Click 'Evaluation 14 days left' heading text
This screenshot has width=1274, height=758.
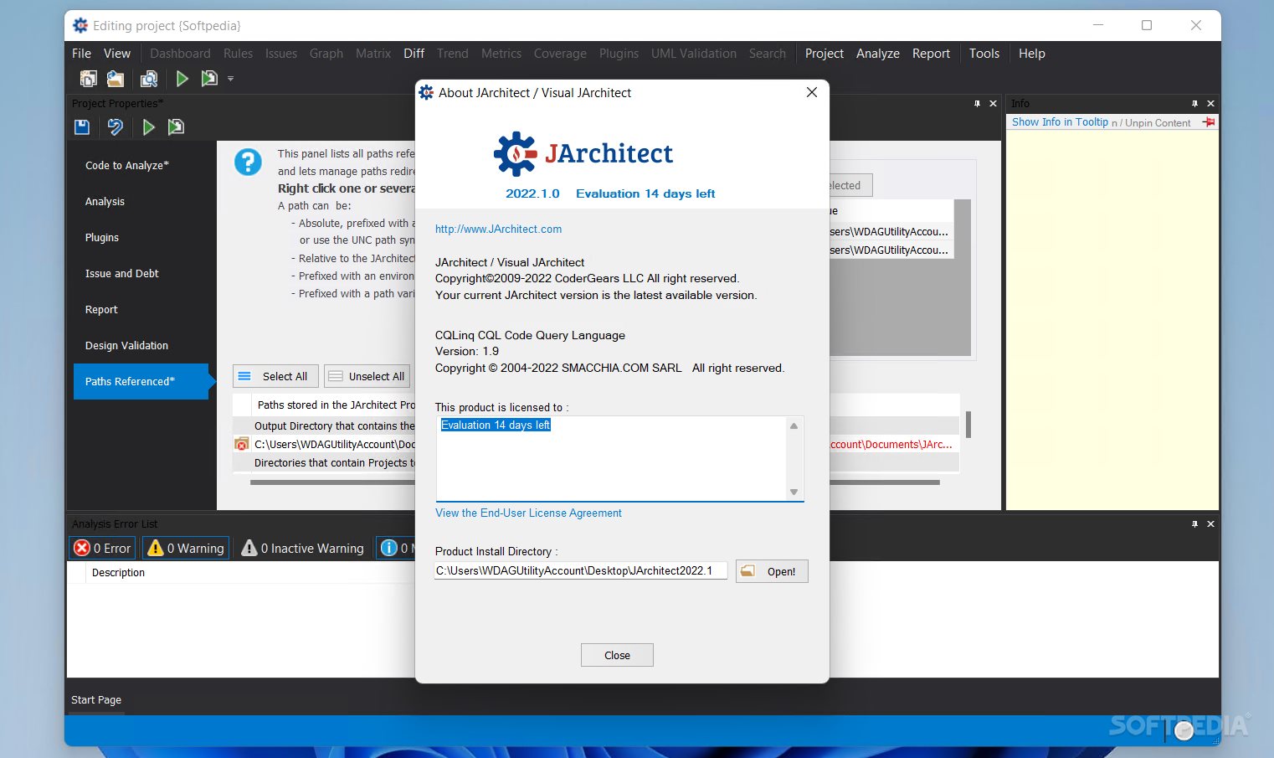[645, 193]
